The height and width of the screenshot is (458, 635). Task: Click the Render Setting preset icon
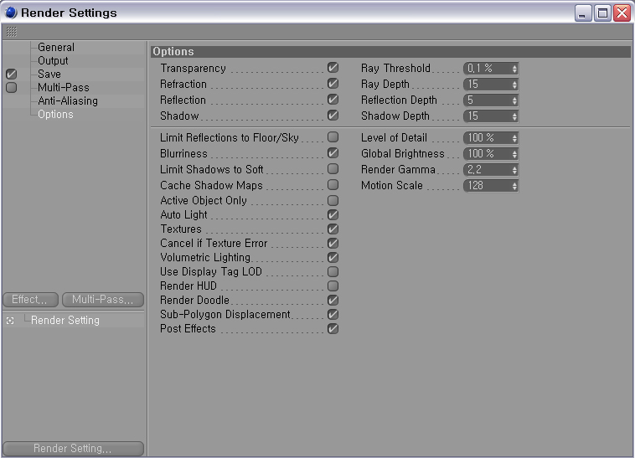point(10,321)
